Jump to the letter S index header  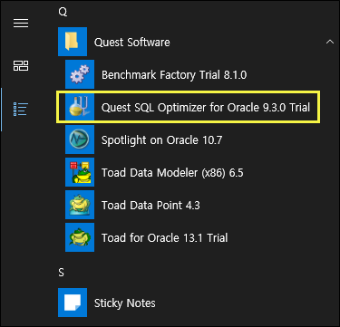point(62,273)
